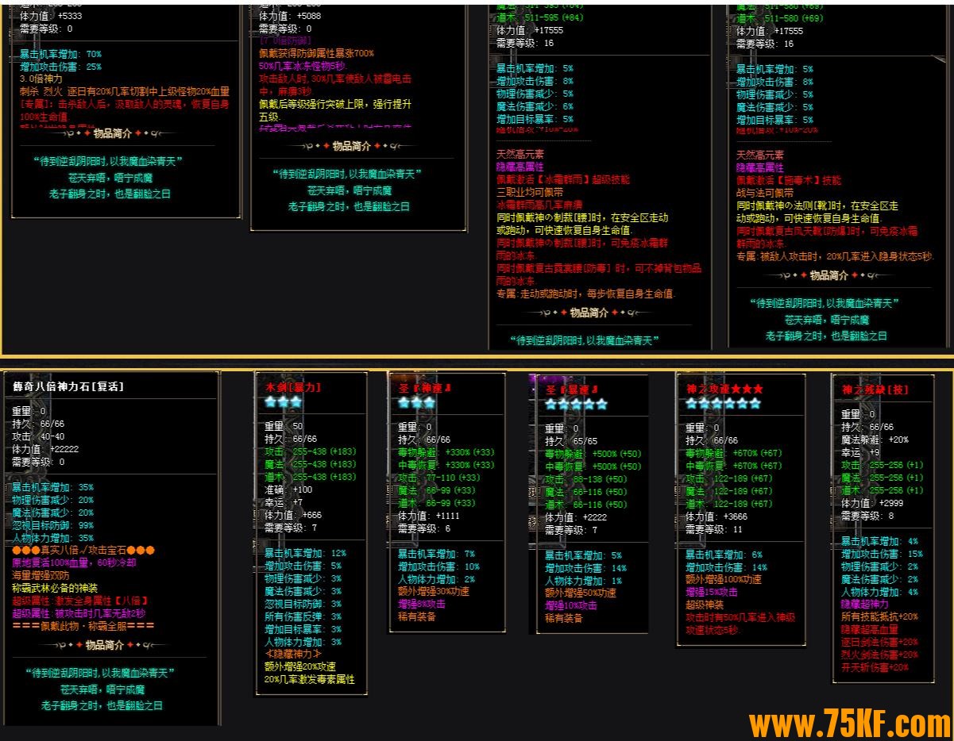Click the line 所有技能抵抗+20%
Image resolution: width=954 pixels, height=741 pixels.
pos(879,616)
